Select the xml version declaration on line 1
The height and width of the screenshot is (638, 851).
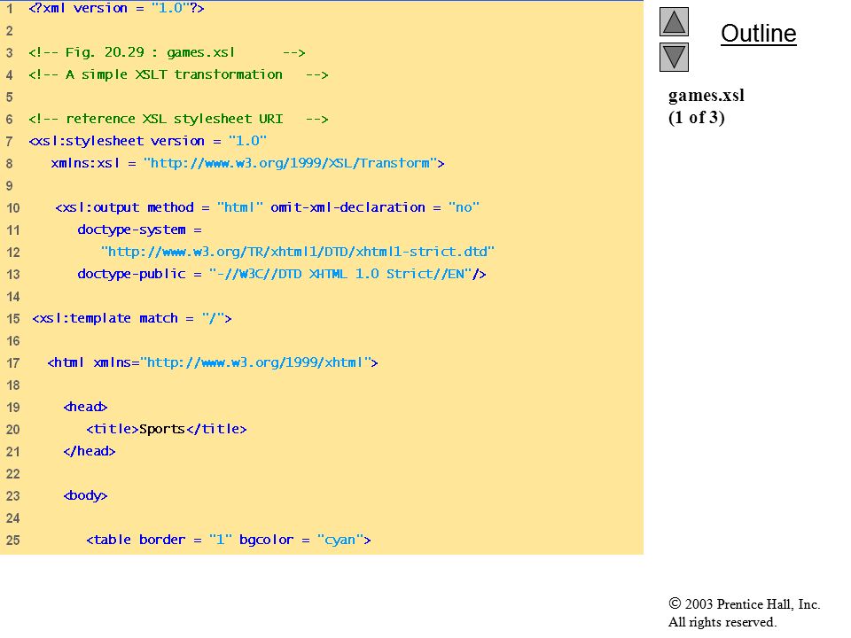116,8
